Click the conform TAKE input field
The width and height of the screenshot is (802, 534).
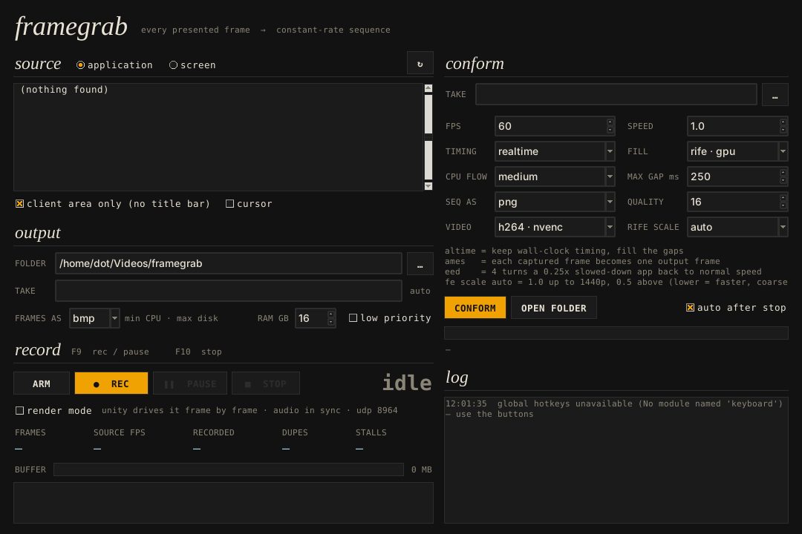tap(616, 94)
